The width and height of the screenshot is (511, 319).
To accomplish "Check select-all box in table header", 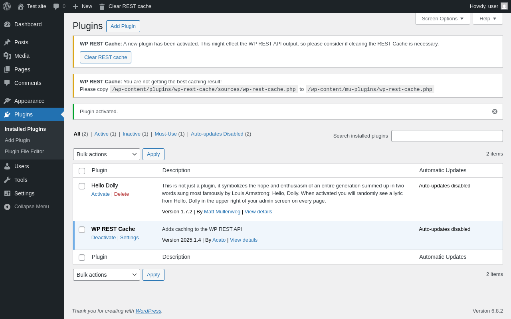I will (x=82, y=171).
